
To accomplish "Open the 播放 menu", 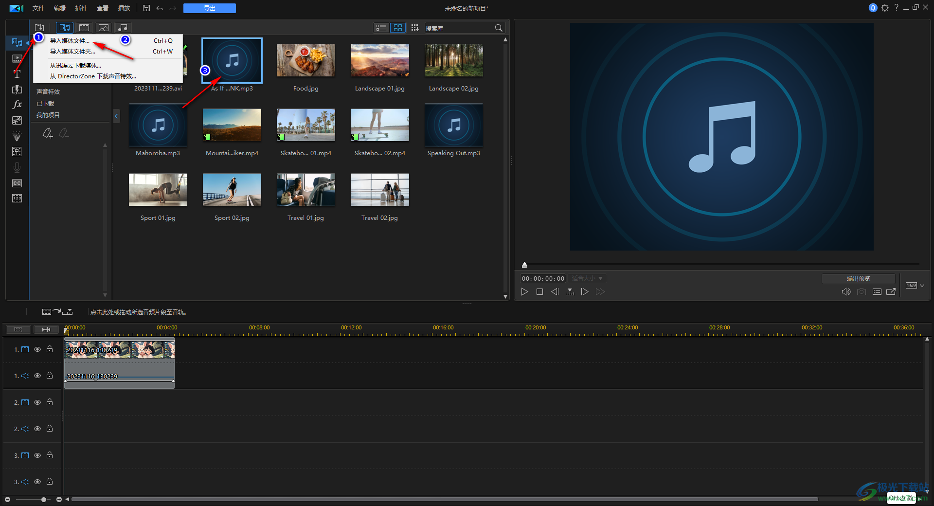I will (x=124, y=8).
